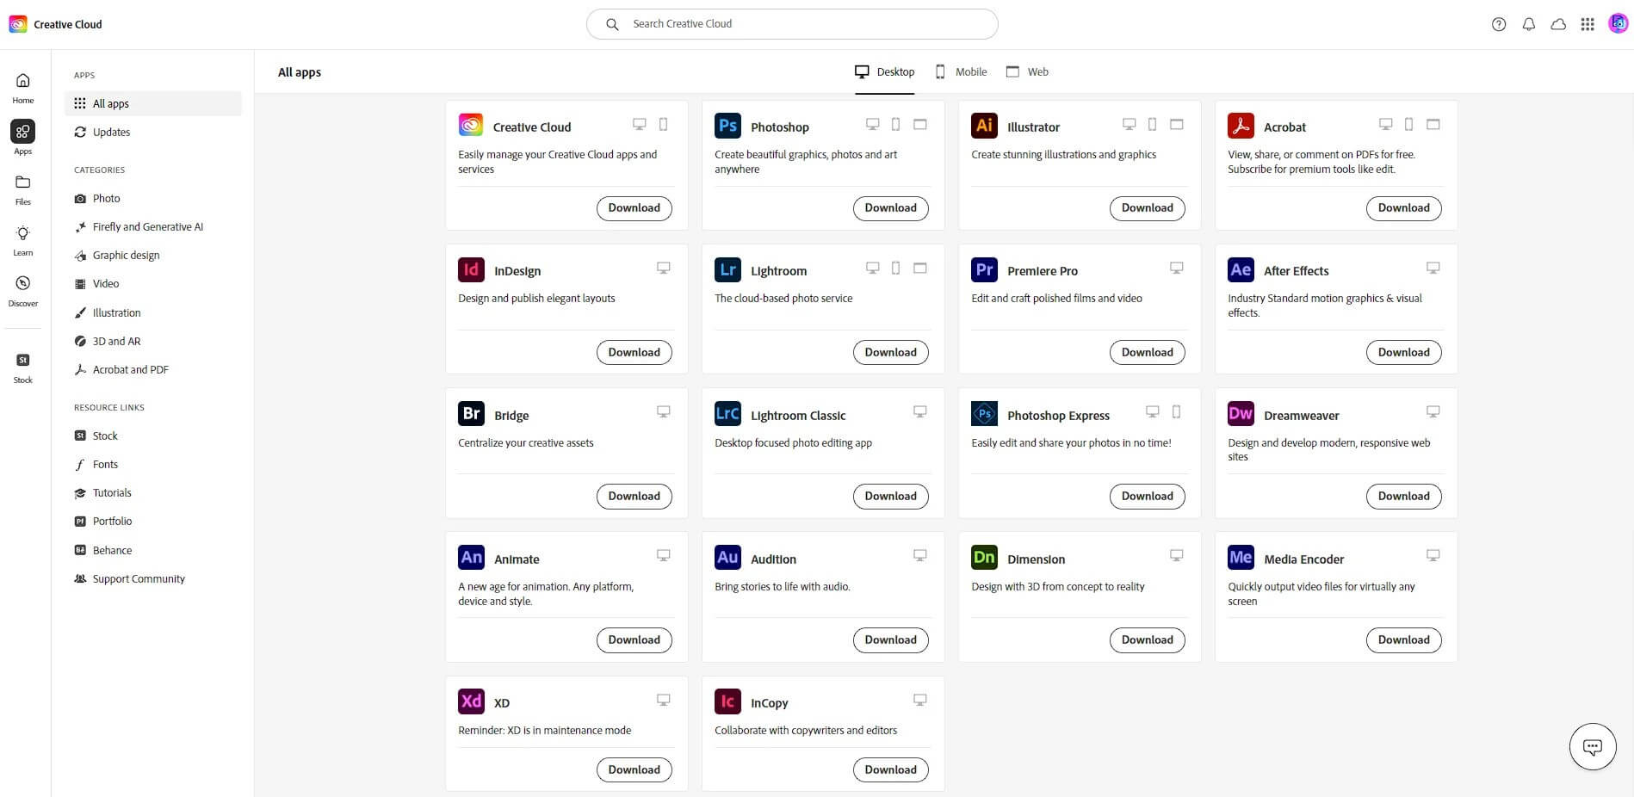Select the Graphic design category
This screenshot has width=1634, height=797.
click(x=153, y=255)
